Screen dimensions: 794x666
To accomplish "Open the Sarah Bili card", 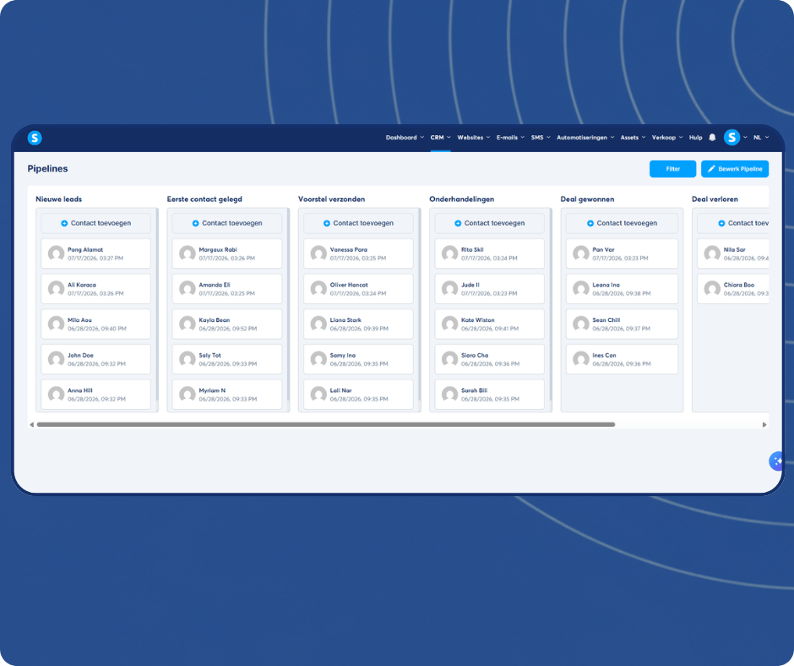I will pos(489,395).
